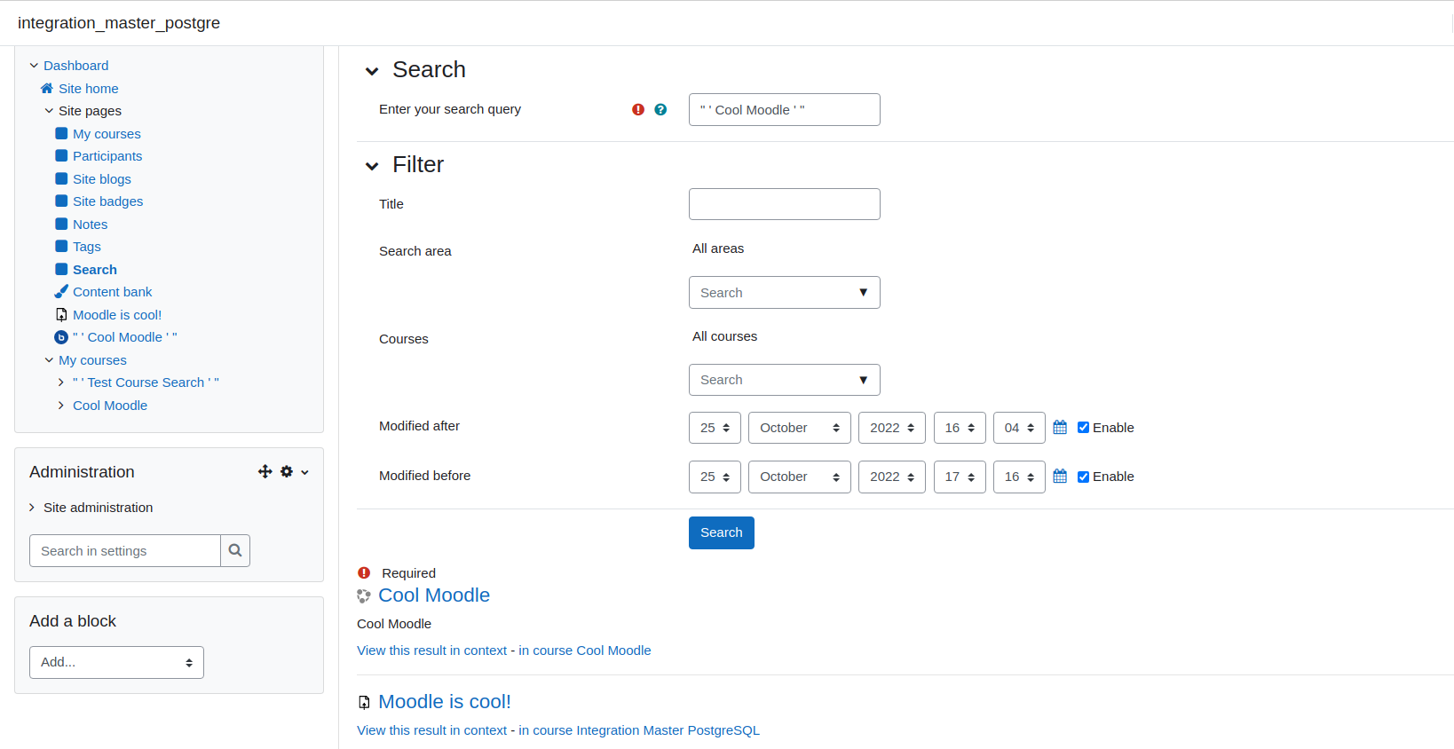This screenshot has width=1454, height=749.
Task: Click the blue Search submit button
Action: point(722,532)
